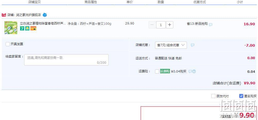Decrease quantity with the minus button
Viewport: 258px width, 120px height.
[152, 25]
